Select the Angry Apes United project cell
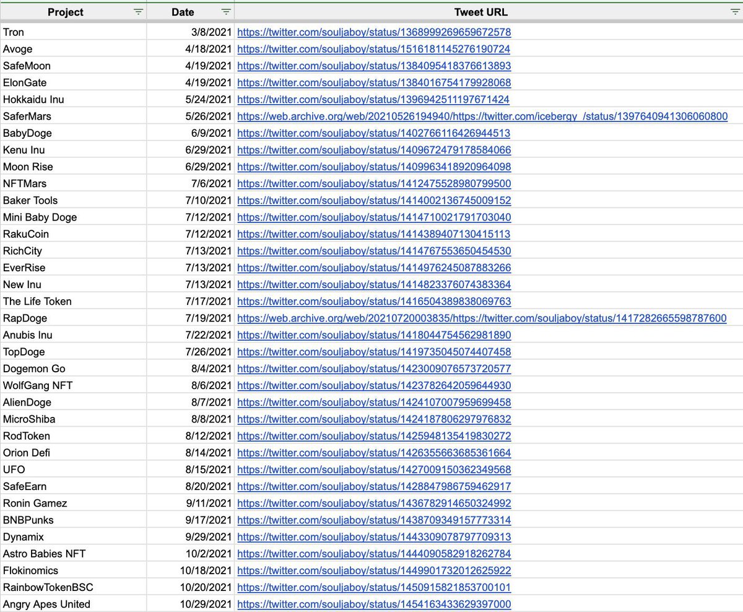Viewport: 743px width, 612px height. tap(73, 604)
